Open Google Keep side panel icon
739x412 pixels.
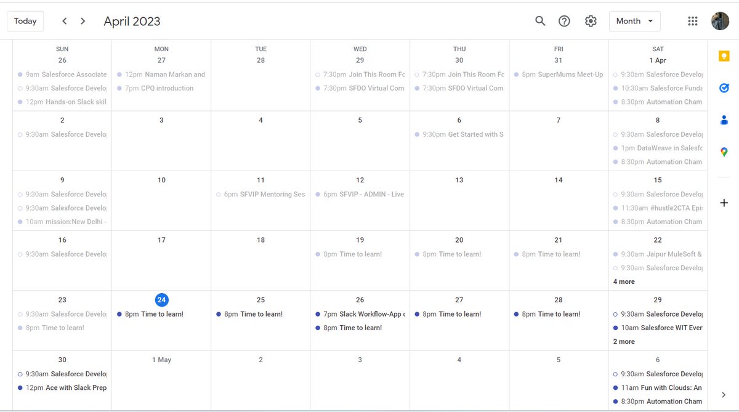click(724, 57)
